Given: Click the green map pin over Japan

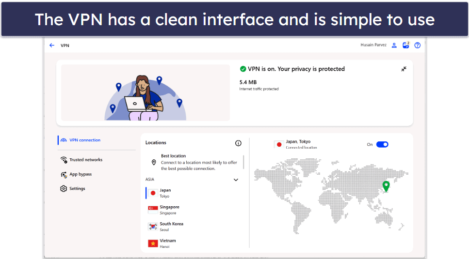Looking at the screenshot, I should [386, 186].
